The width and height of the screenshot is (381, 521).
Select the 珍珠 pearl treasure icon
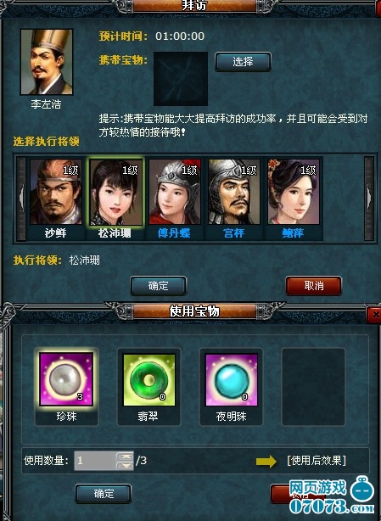66,379
